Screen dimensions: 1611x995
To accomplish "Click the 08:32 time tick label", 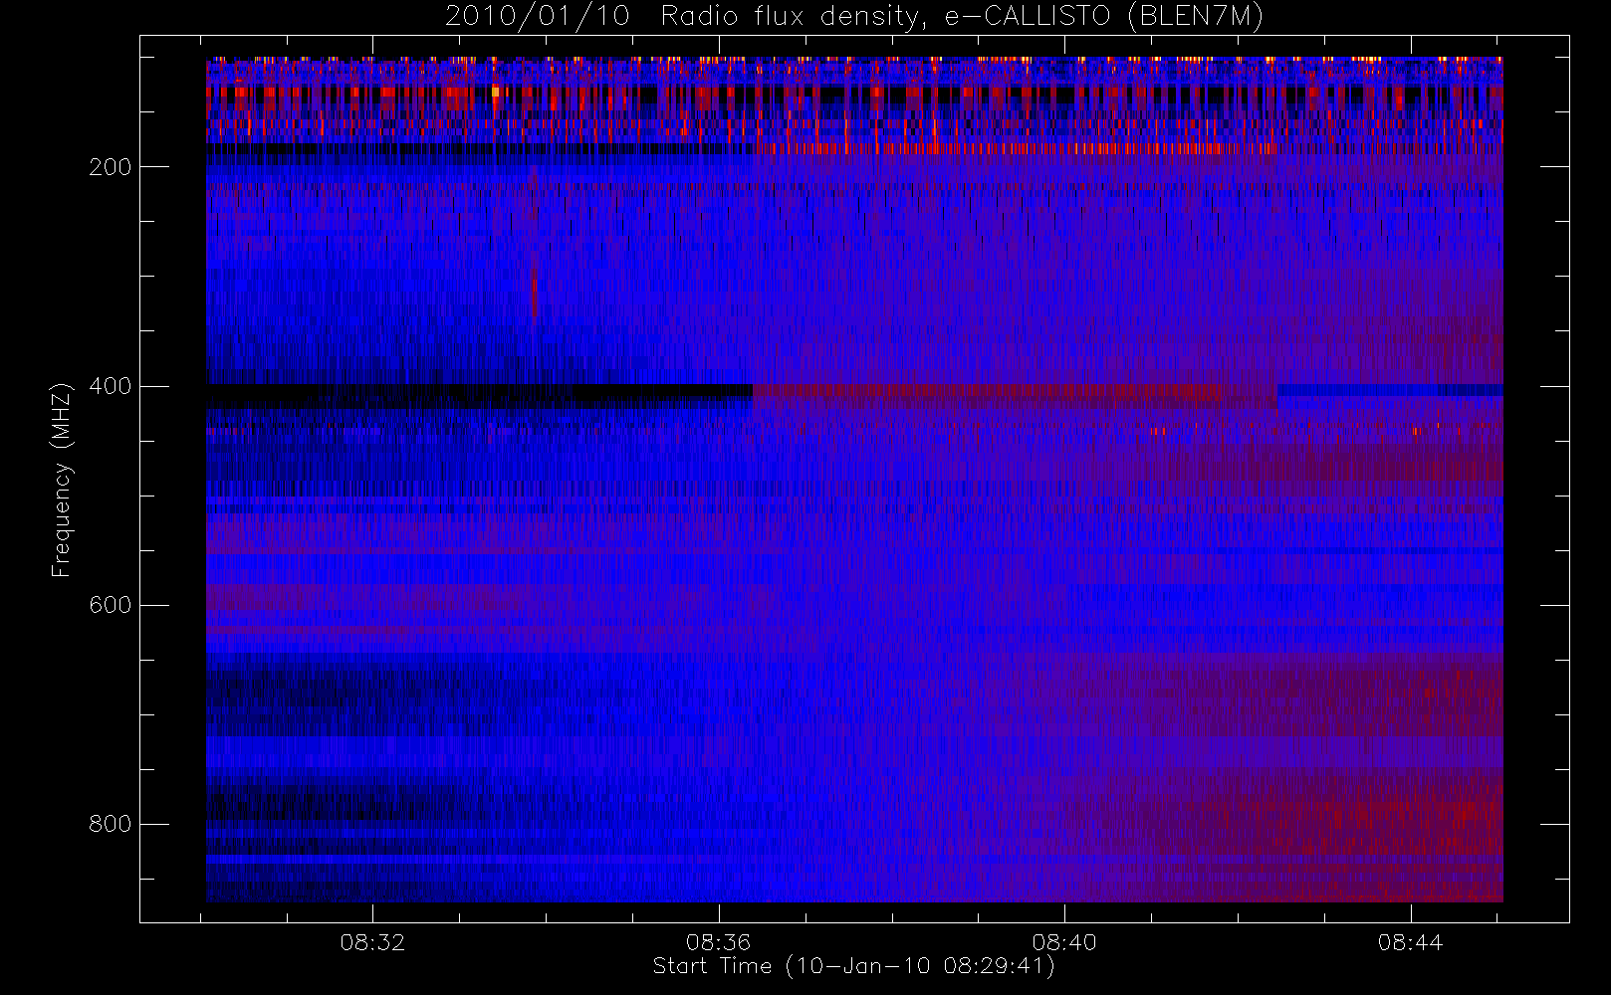I will pos(372,942).
